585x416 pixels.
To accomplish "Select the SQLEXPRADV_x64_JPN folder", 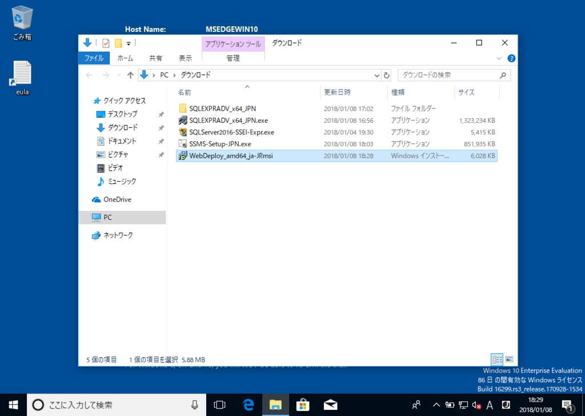I will pos(336,109).
